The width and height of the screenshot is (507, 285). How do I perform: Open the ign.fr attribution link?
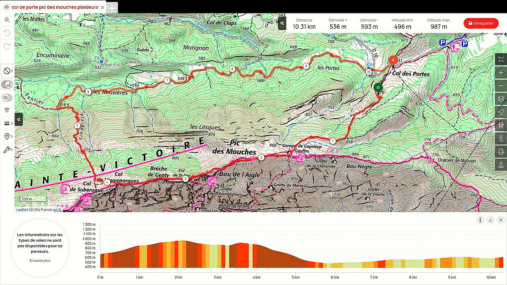[x=57, y=209]
